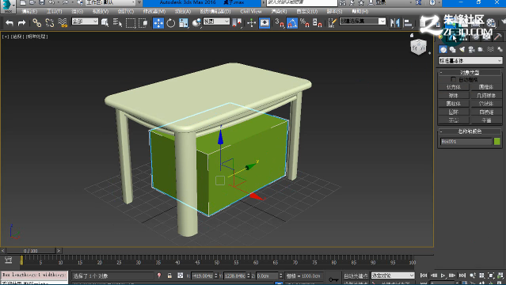Open the selection filter dropdown
The image size is (506, 285).
[85, 21]
